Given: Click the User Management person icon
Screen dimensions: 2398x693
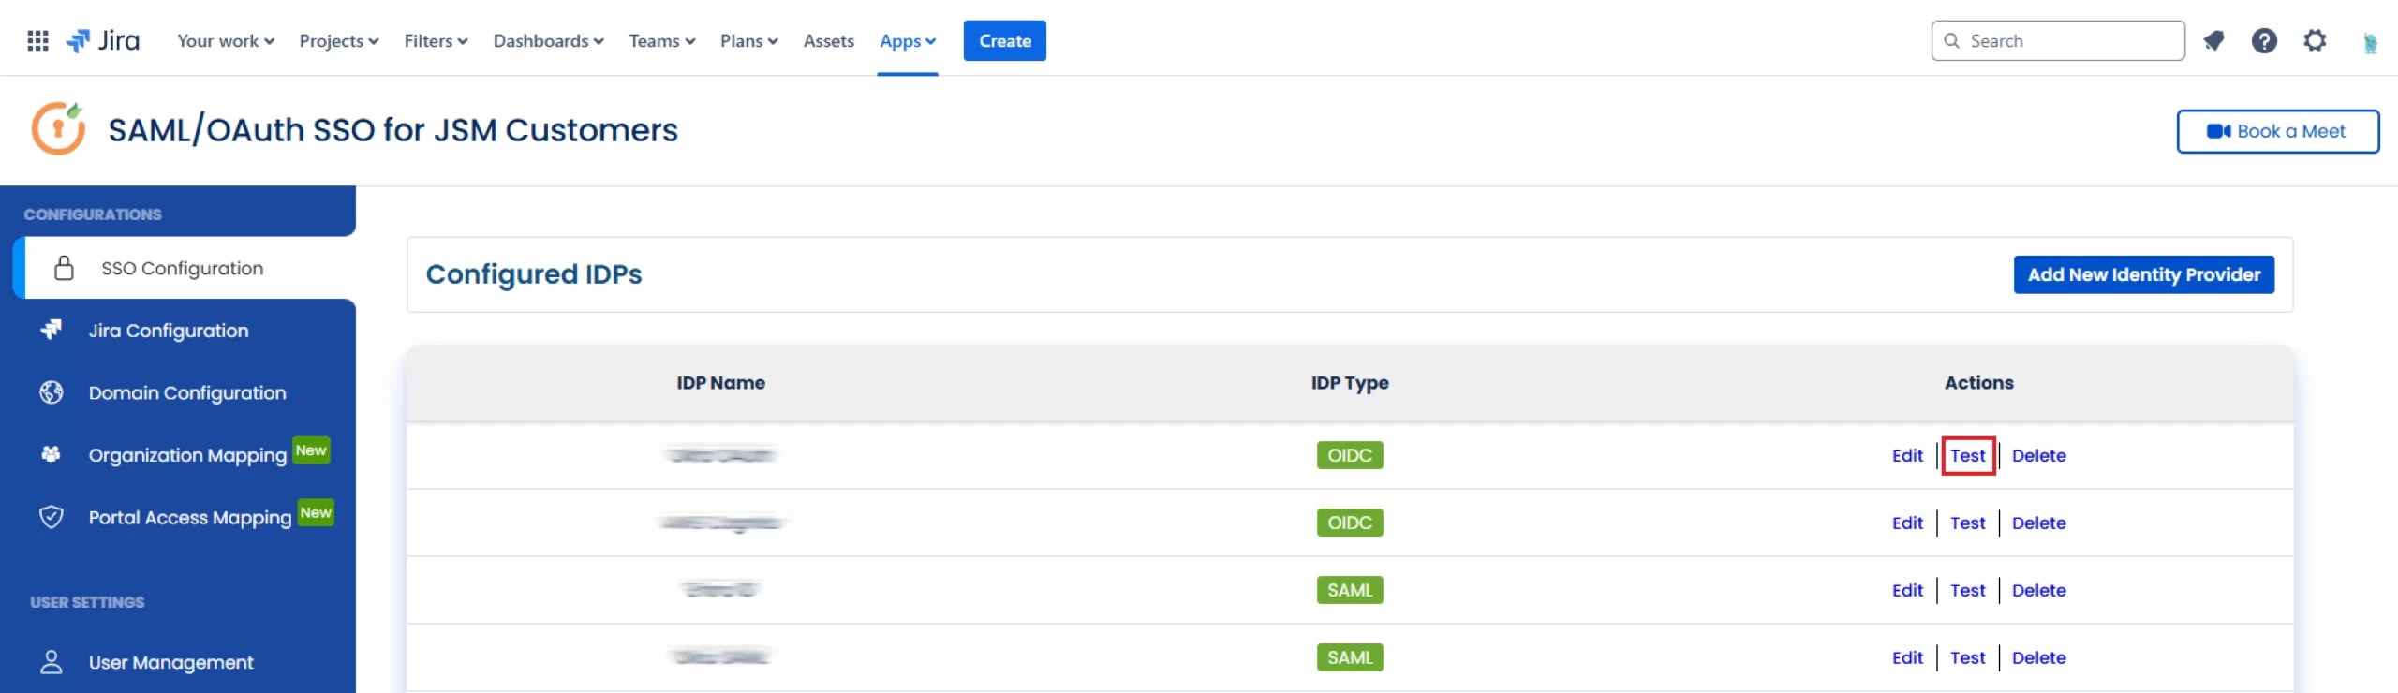Looking at the screenshot, I should [x=52, y=662].
